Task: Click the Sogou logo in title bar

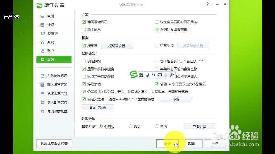Action: point(39,5)
